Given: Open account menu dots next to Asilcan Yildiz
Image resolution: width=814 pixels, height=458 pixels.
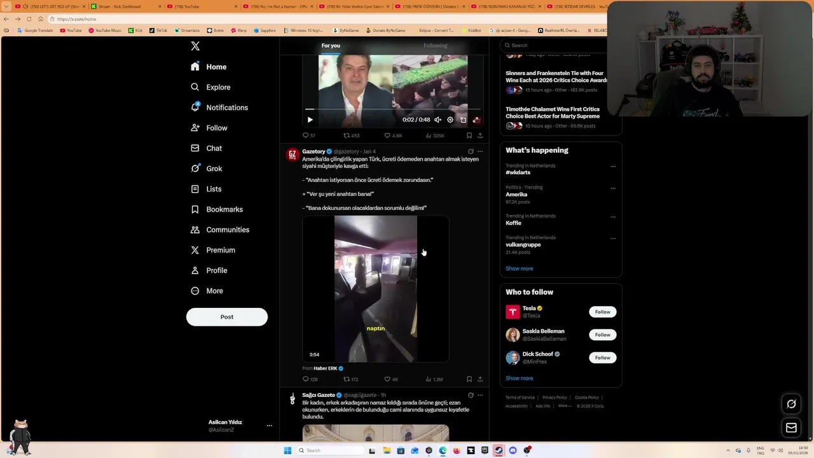Looking at the screenshot, I should [269, 426].
